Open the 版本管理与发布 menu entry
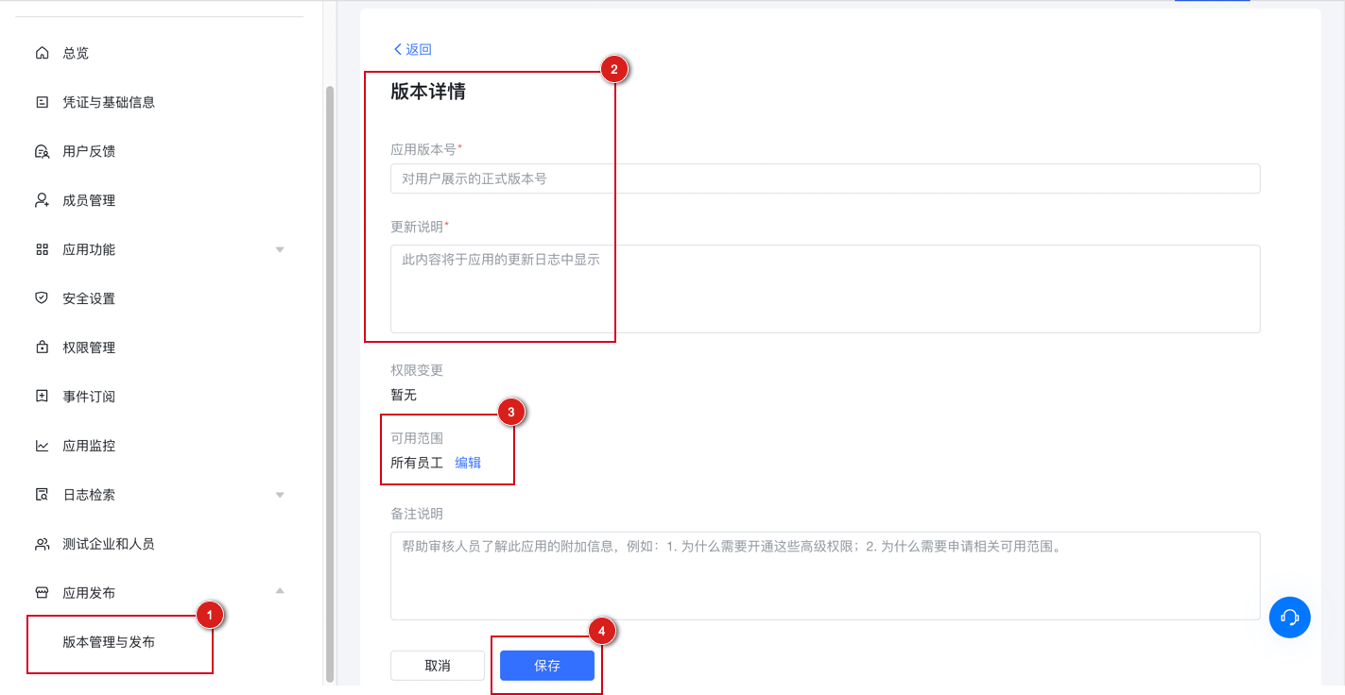1345x695 pixels. pyautogui.click(x=109, y=643)
